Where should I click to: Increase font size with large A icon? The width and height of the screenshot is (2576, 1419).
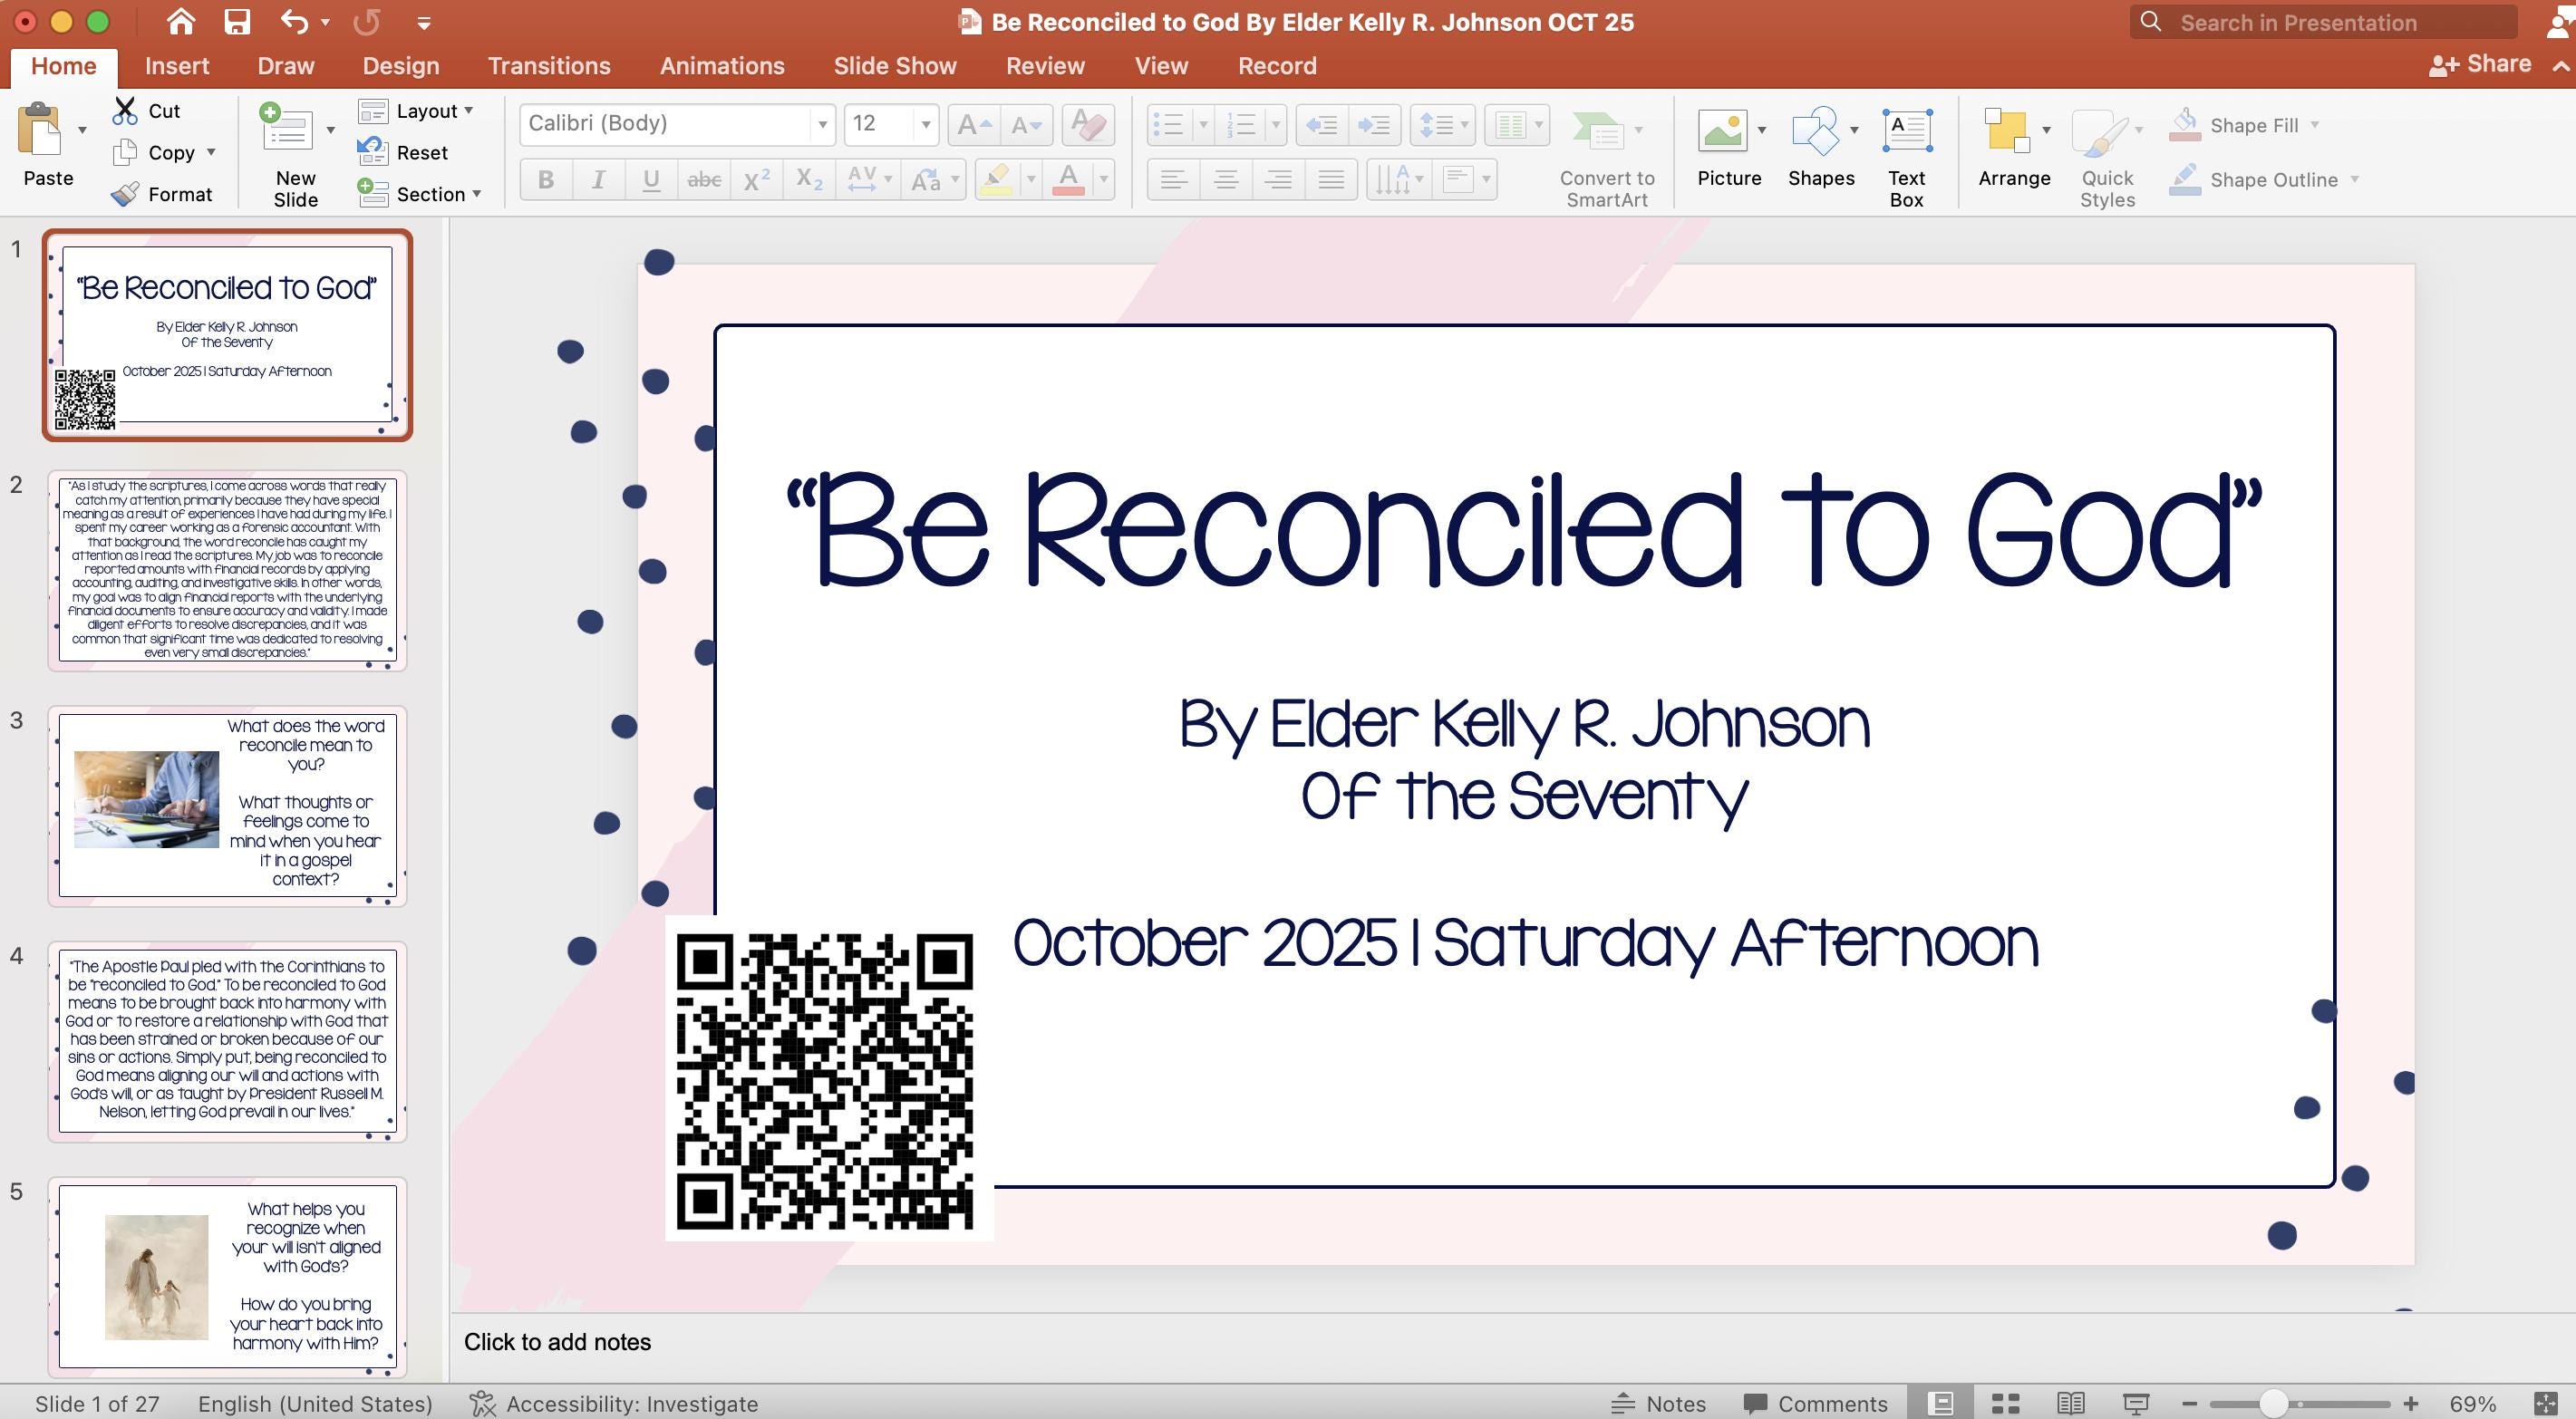pos(974,125)
